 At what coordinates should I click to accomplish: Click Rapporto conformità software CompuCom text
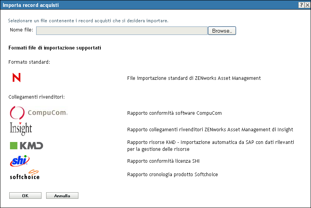click(175, 113)
